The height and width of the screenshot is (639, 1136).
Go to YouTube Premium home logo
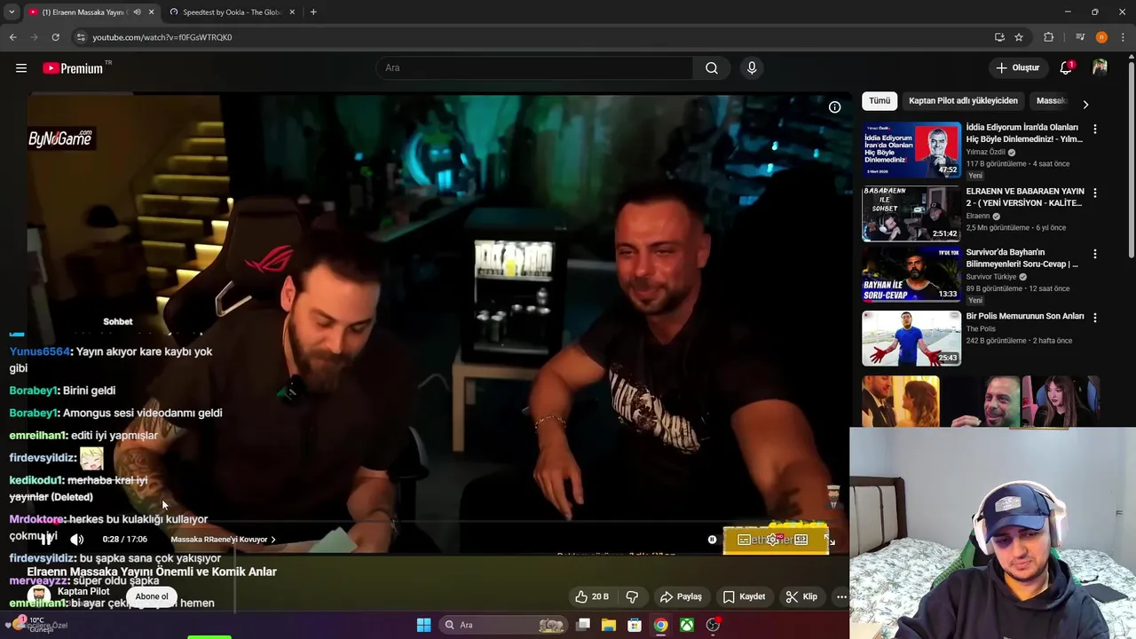coord(73,68)
